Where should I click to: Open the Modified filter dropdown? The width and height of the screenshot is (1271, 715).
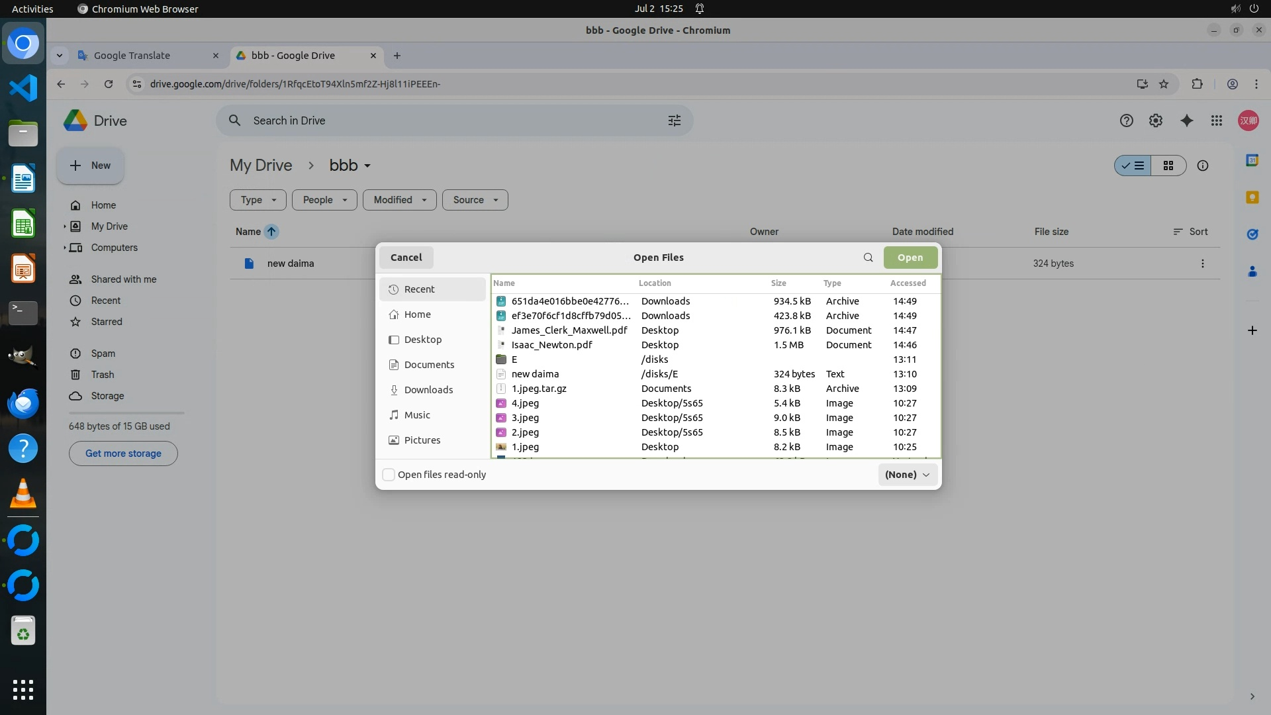point(399,200)
